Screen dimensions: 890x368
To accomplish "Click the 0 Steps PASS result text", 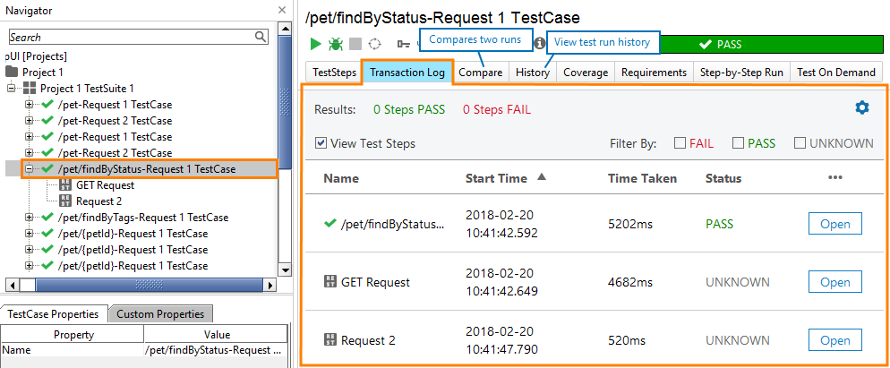I will click(x=408, y=109).
